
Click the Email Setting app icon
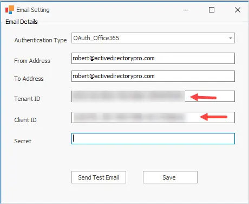10,10
